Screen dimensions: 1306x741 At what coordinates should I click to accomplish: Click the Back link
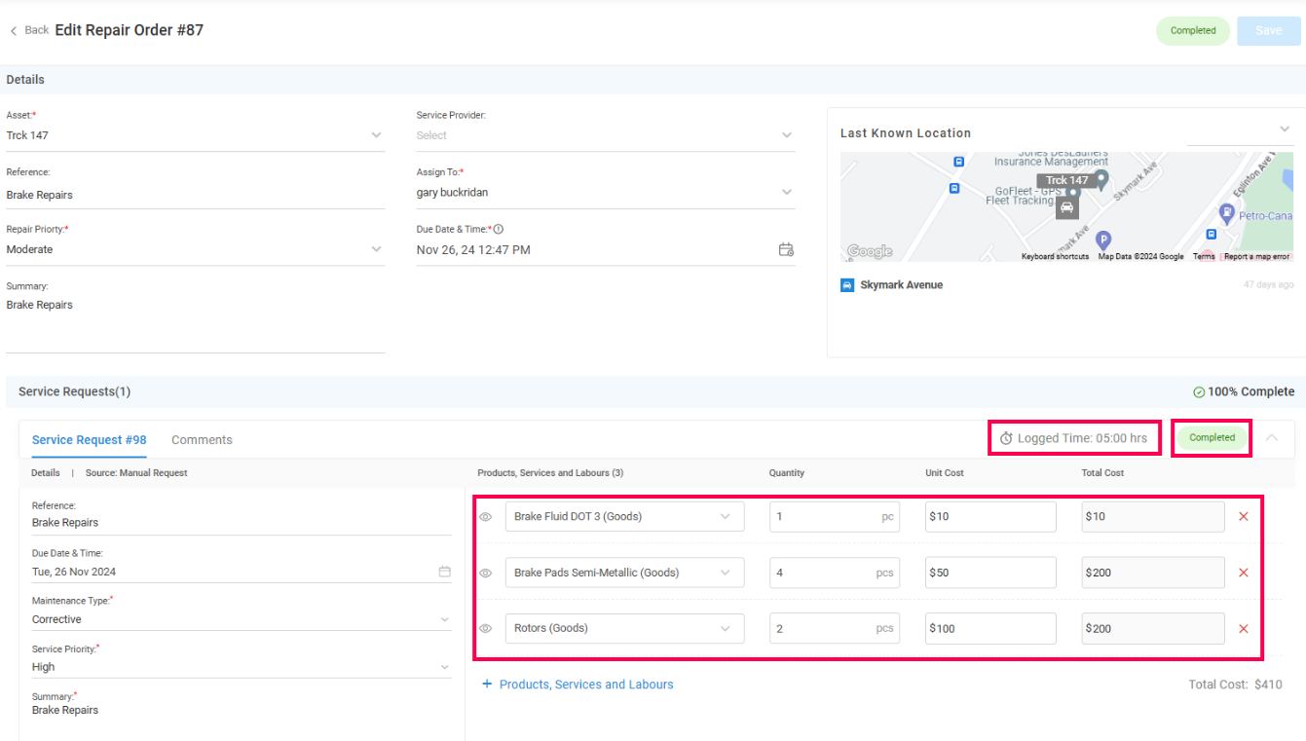29,30
